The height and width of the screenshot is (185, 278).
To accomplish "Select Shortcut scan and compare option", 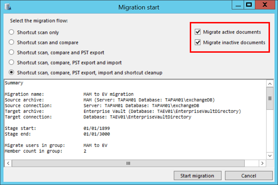I will click(12, 43).
